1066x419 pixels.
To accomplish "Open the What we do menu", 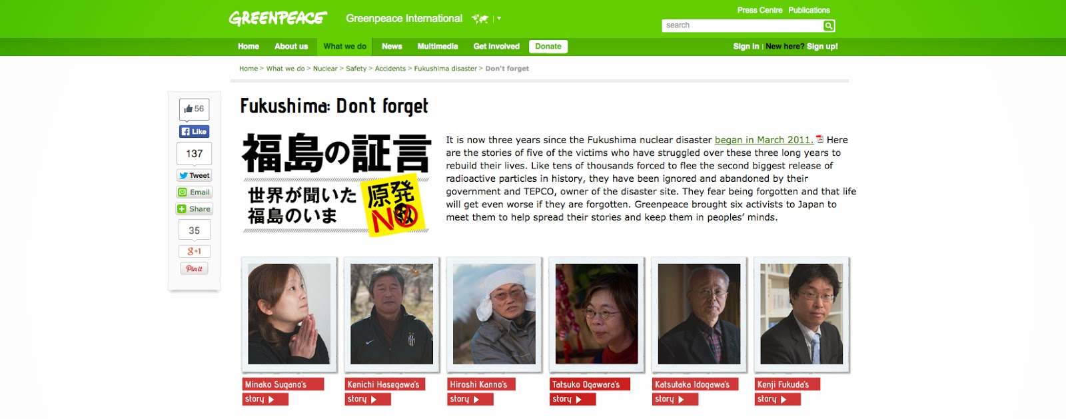I will pos(344,47).
